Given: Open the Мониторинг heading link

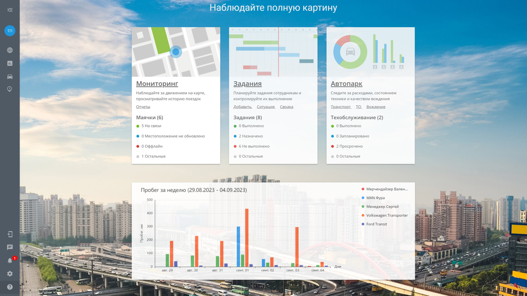Looking at the screenshot, I should (x=157, y=84).
